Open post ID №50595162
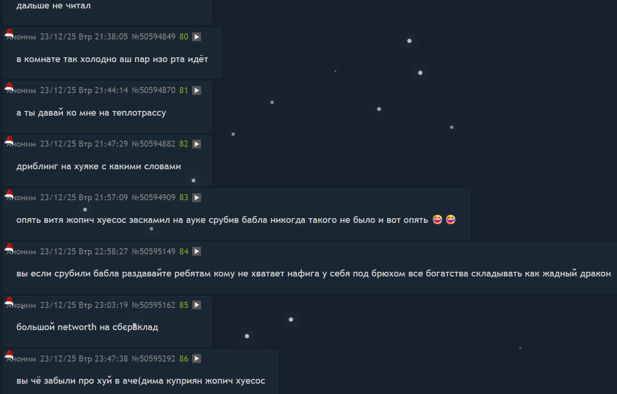The width and height of the screenshot is (617, 394). tap(154, 305)
